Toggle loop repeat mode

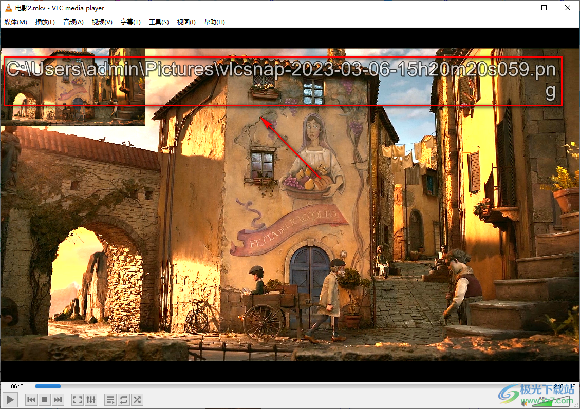(123, 400)
